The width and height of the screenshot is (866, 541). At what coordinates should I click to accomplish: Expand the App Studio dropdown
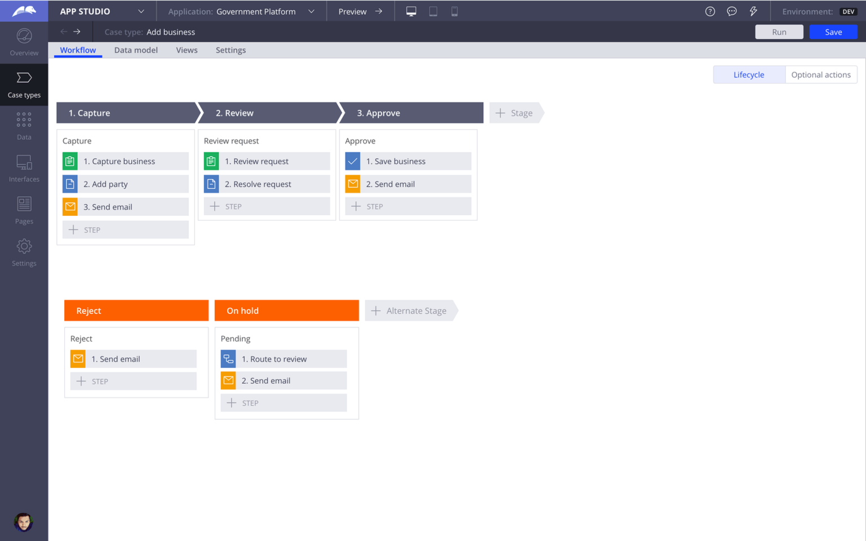pos(141,11)
